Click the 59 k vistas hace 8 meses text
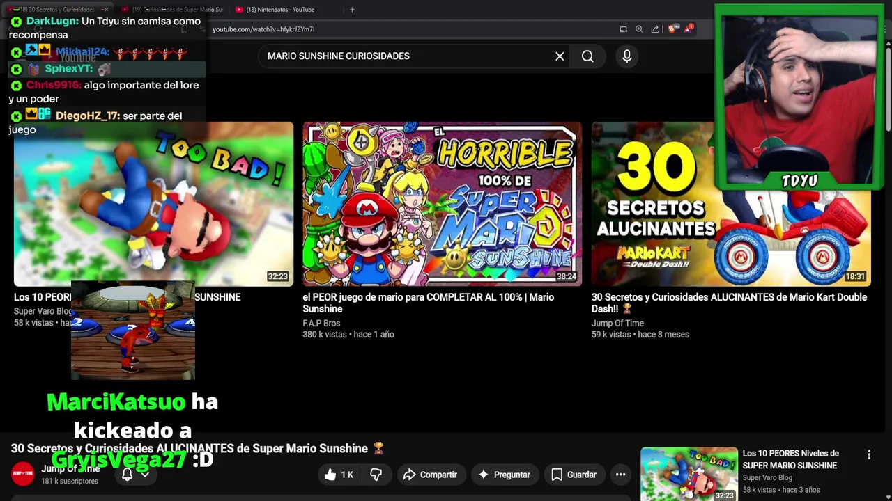 (x=640, y=335)
